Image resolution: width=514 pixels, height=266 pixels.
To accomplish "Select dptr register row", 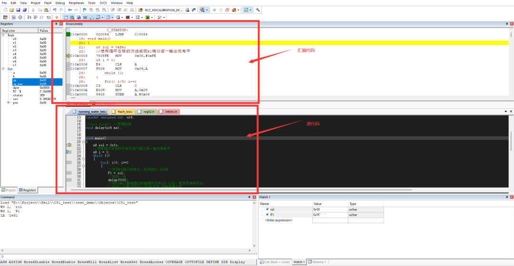I will 31,88.
